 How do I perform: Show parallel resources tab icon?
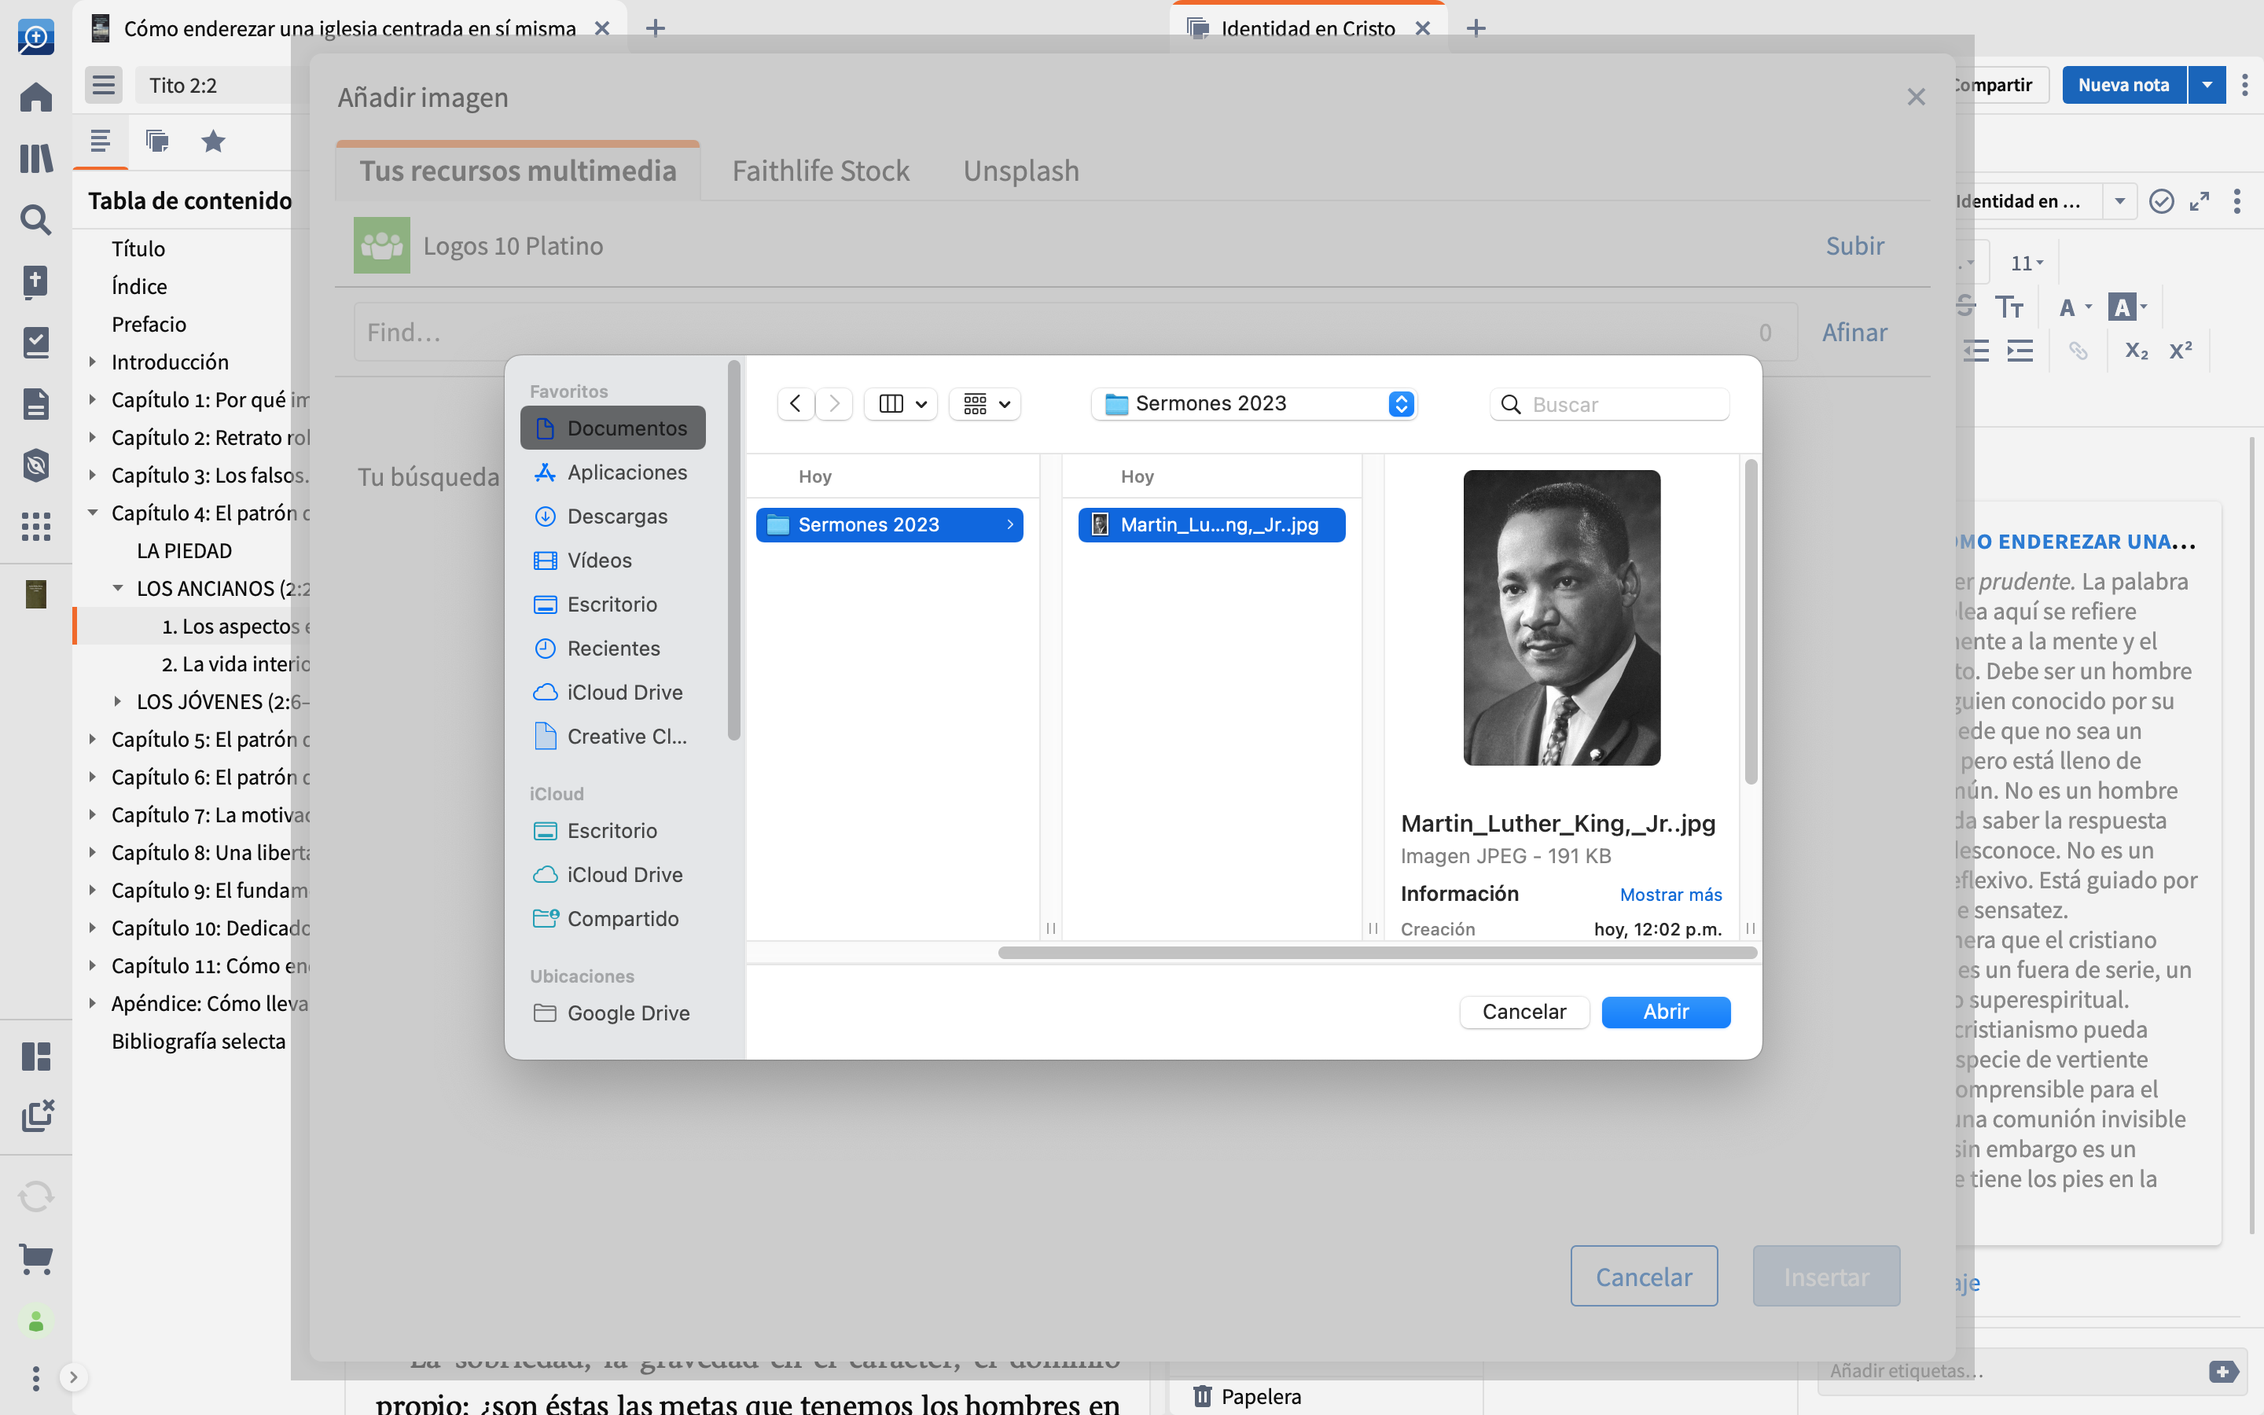pos(157,141)
